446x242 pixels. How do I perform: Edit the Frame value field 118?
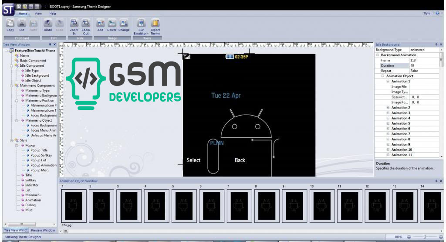click(x=424, y=60)
